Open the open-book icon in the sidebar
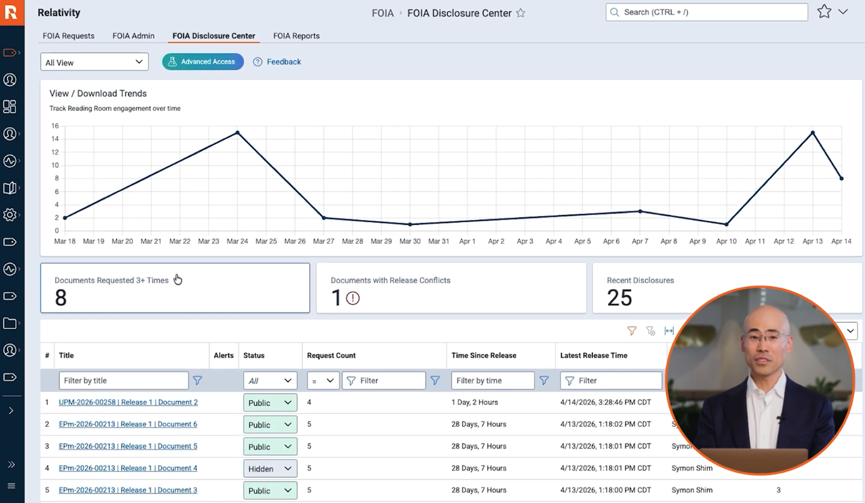This screenshot has width=865, height=503. point(10,188)
